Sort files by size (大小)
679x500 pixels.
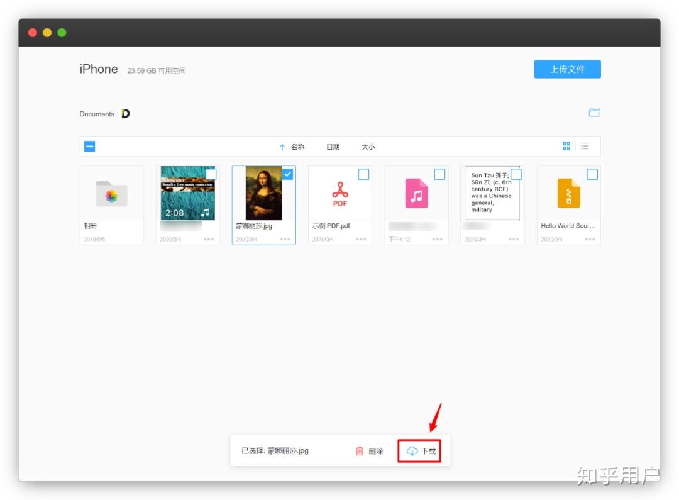tap(368, 147)
